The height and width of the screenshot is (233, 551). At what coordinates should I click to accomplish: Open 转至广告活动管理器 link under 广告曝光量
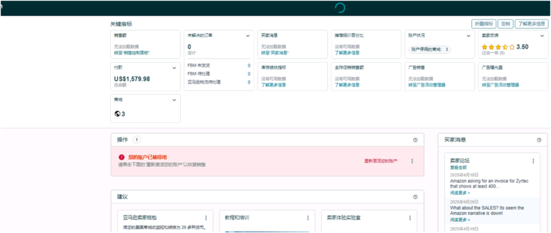coord(500,85)
